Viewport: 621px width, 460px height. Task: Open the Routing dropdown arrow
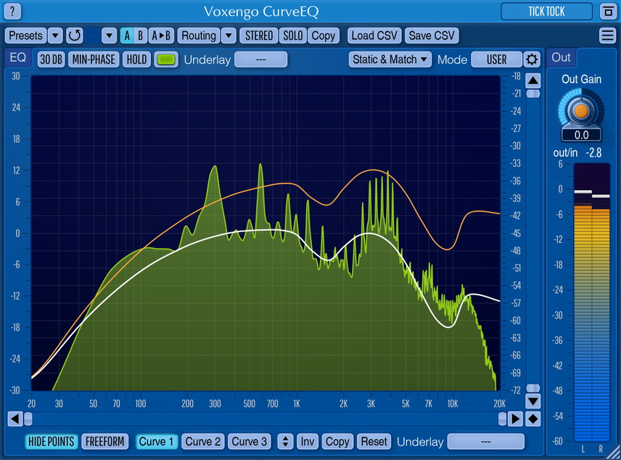[x=229, y=36]
